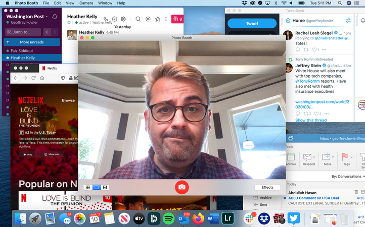
Task: Click the Slack notifications bell icon
Action: click(55, 17)
